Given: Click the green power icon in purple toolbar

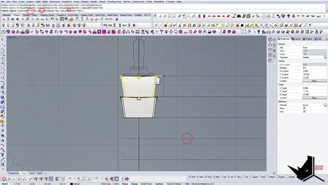Looking at the screenshot, I should 3,32.
